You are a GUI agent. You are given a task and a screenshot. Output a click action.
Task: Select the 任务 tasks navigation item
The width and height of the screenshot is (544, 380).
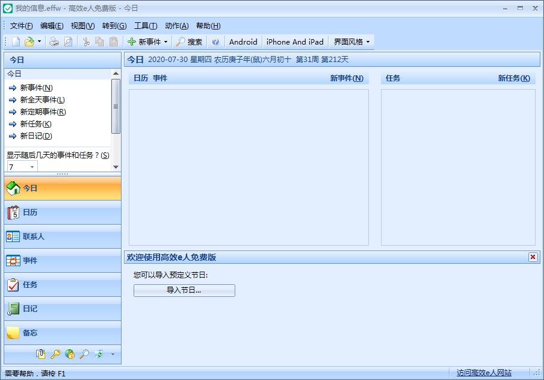pyautogui.click(x=63, y=285)
